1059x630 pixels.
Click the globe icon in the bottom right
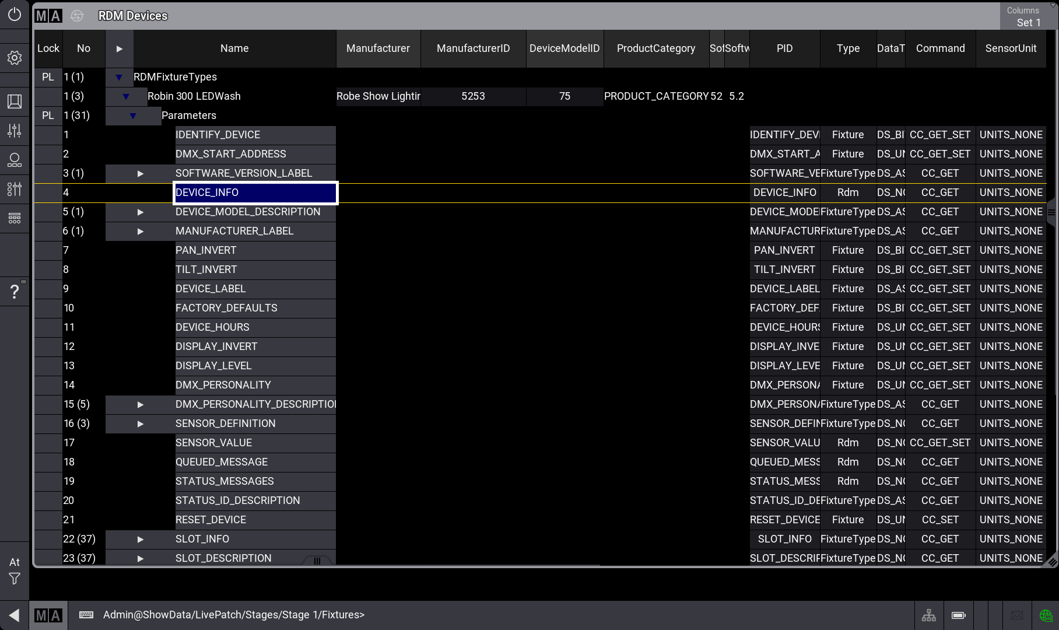[x=1046, y=615]
